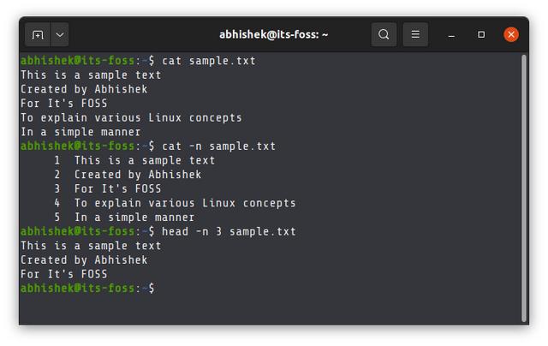Screen dimensions: 548x346
Task: Click numbered line 4 'To explain various Linux concepts'
Action: (x=175, y=203)
